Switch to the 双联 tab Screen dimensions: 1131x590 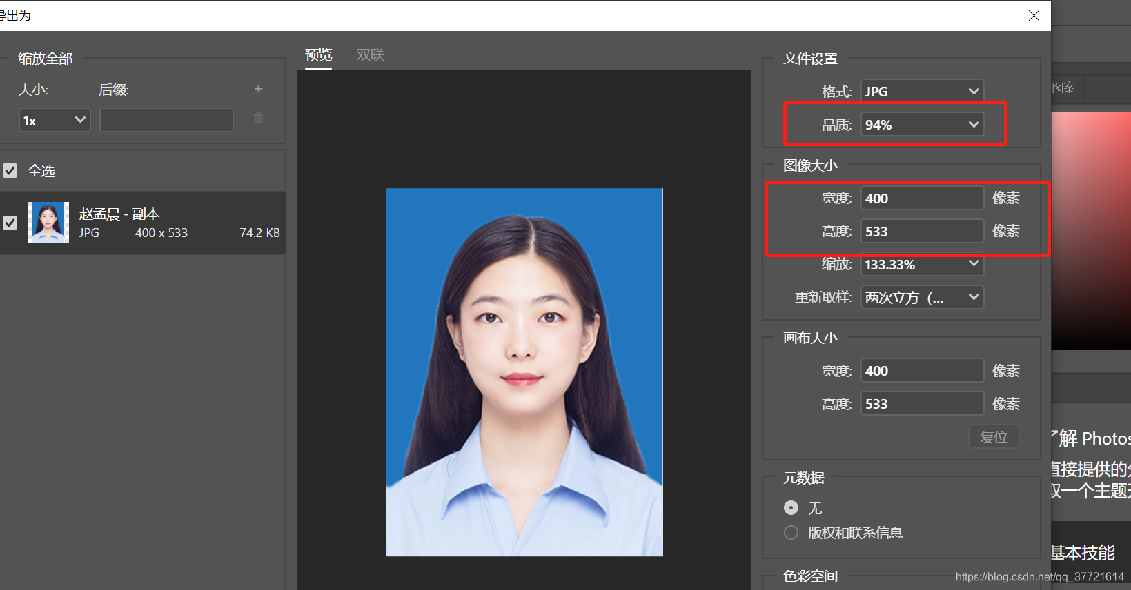coord(370,55)
